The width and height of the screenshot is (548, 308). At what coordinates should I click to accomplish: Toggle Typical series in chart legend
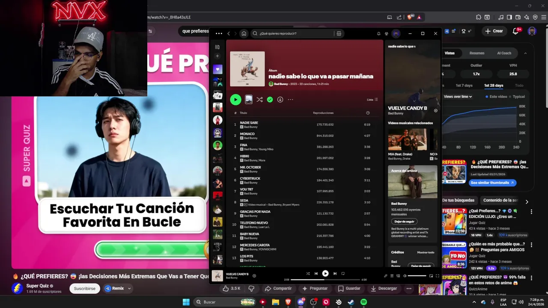[x=517, y=97]
